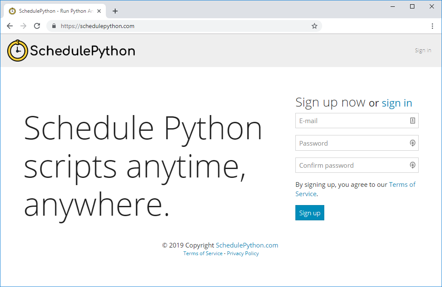Close the SchedulePython browser tab

click(x=99, y=11)
